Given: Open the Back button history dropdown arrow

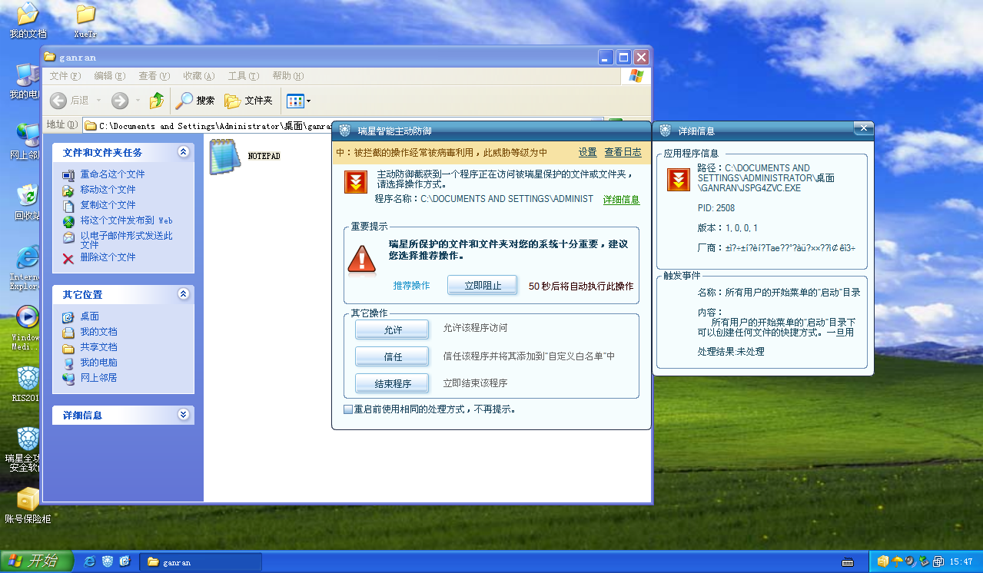Looking at the screenshot, I should (x=98, y=101).
